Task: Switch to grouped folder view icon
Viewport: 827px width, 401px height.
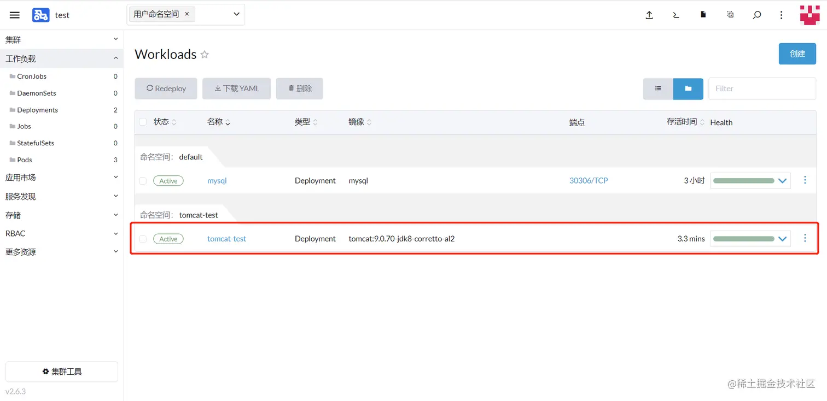Action: (x=688, y=89)
